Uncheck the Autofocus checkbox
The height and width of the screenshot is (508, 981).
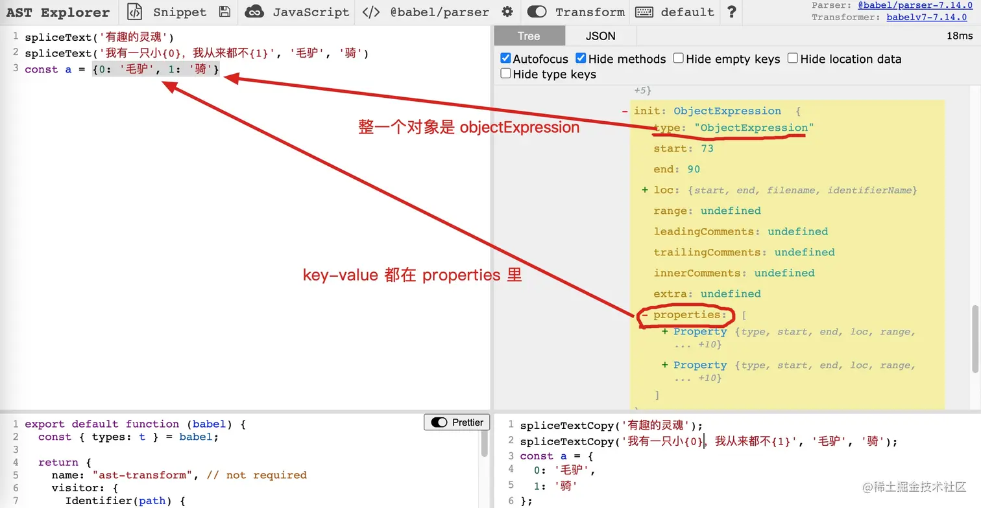(x=506, y=58)
